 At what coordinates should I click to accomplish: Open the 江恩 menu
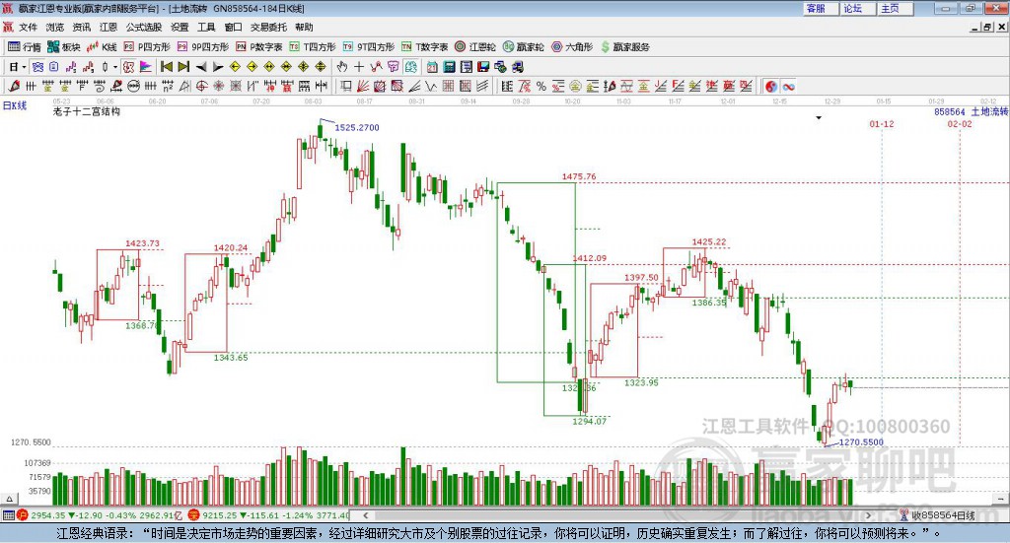tap(108, 27)
